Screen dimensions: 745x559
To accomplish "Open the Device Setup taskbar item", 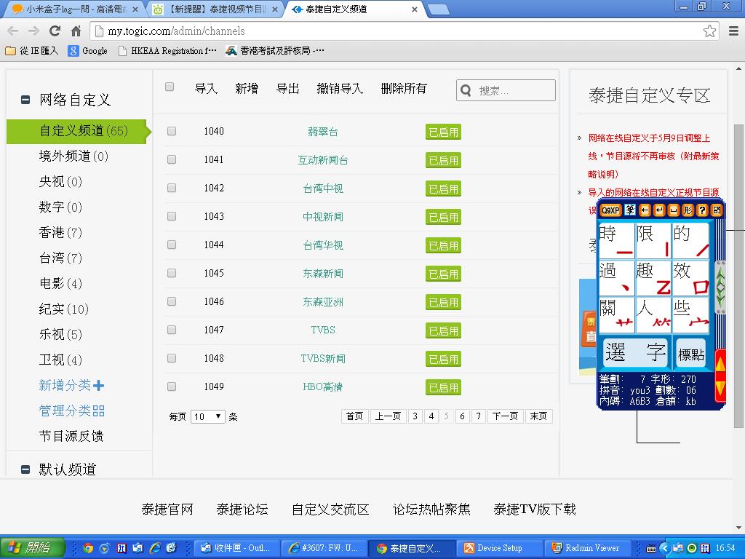I will [499, 548].
